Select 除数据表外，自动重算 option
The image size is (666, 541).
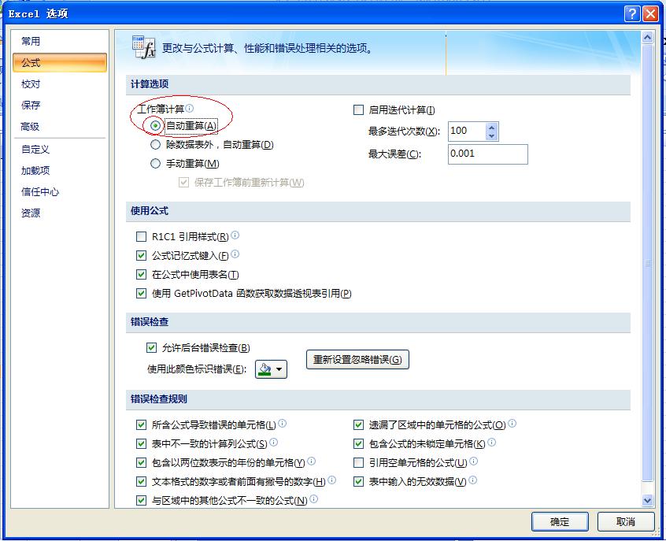[x=155, y=144]
